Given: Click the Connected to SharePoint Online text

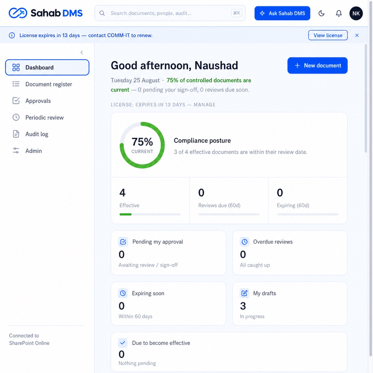Looking at the screenshot, I should click(29, 339).
